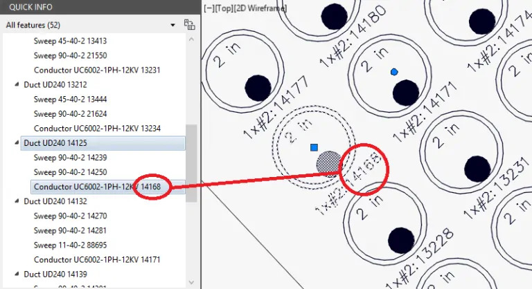The height and width of the screenshot is (289, 532).
Task: Select Sweep 90-40-2 14239 item
Action: point(70,158)
